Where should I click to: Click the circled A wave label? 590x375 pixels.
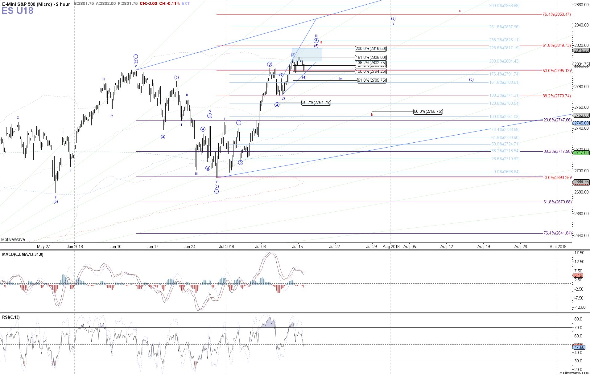click(x=203, y=129)
